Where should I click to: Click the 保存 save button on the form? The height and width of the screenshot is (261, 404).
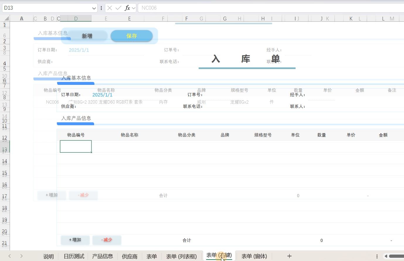(x=131, y=36)
